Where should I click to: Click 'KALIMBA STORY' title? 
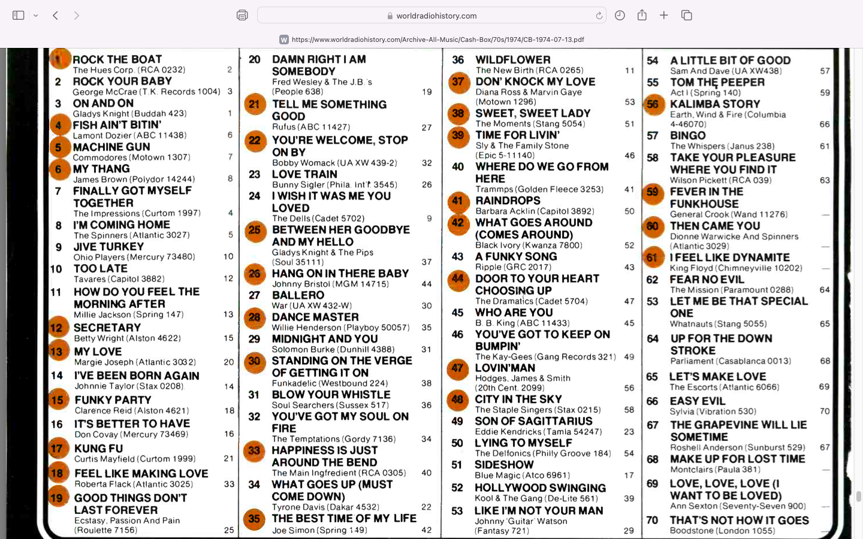coord(715,104)
